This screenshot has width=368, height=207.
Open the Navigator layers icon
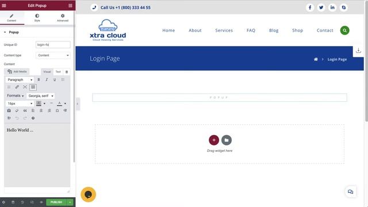point(13,202)
